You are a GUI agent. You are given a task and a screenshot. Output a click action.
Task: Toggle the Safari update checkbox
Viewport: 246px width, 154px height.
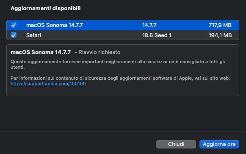14,35
